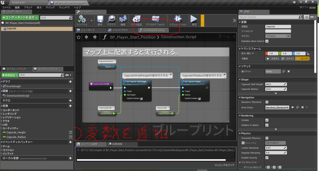Clear the parent socket with the X
Viewport: 319px width, 171px height.
[288, 71]
